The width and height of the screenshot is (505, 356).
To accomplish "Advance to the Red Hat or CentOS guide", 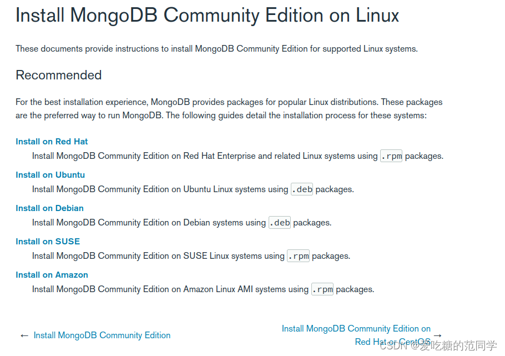I will pos(357,335).
